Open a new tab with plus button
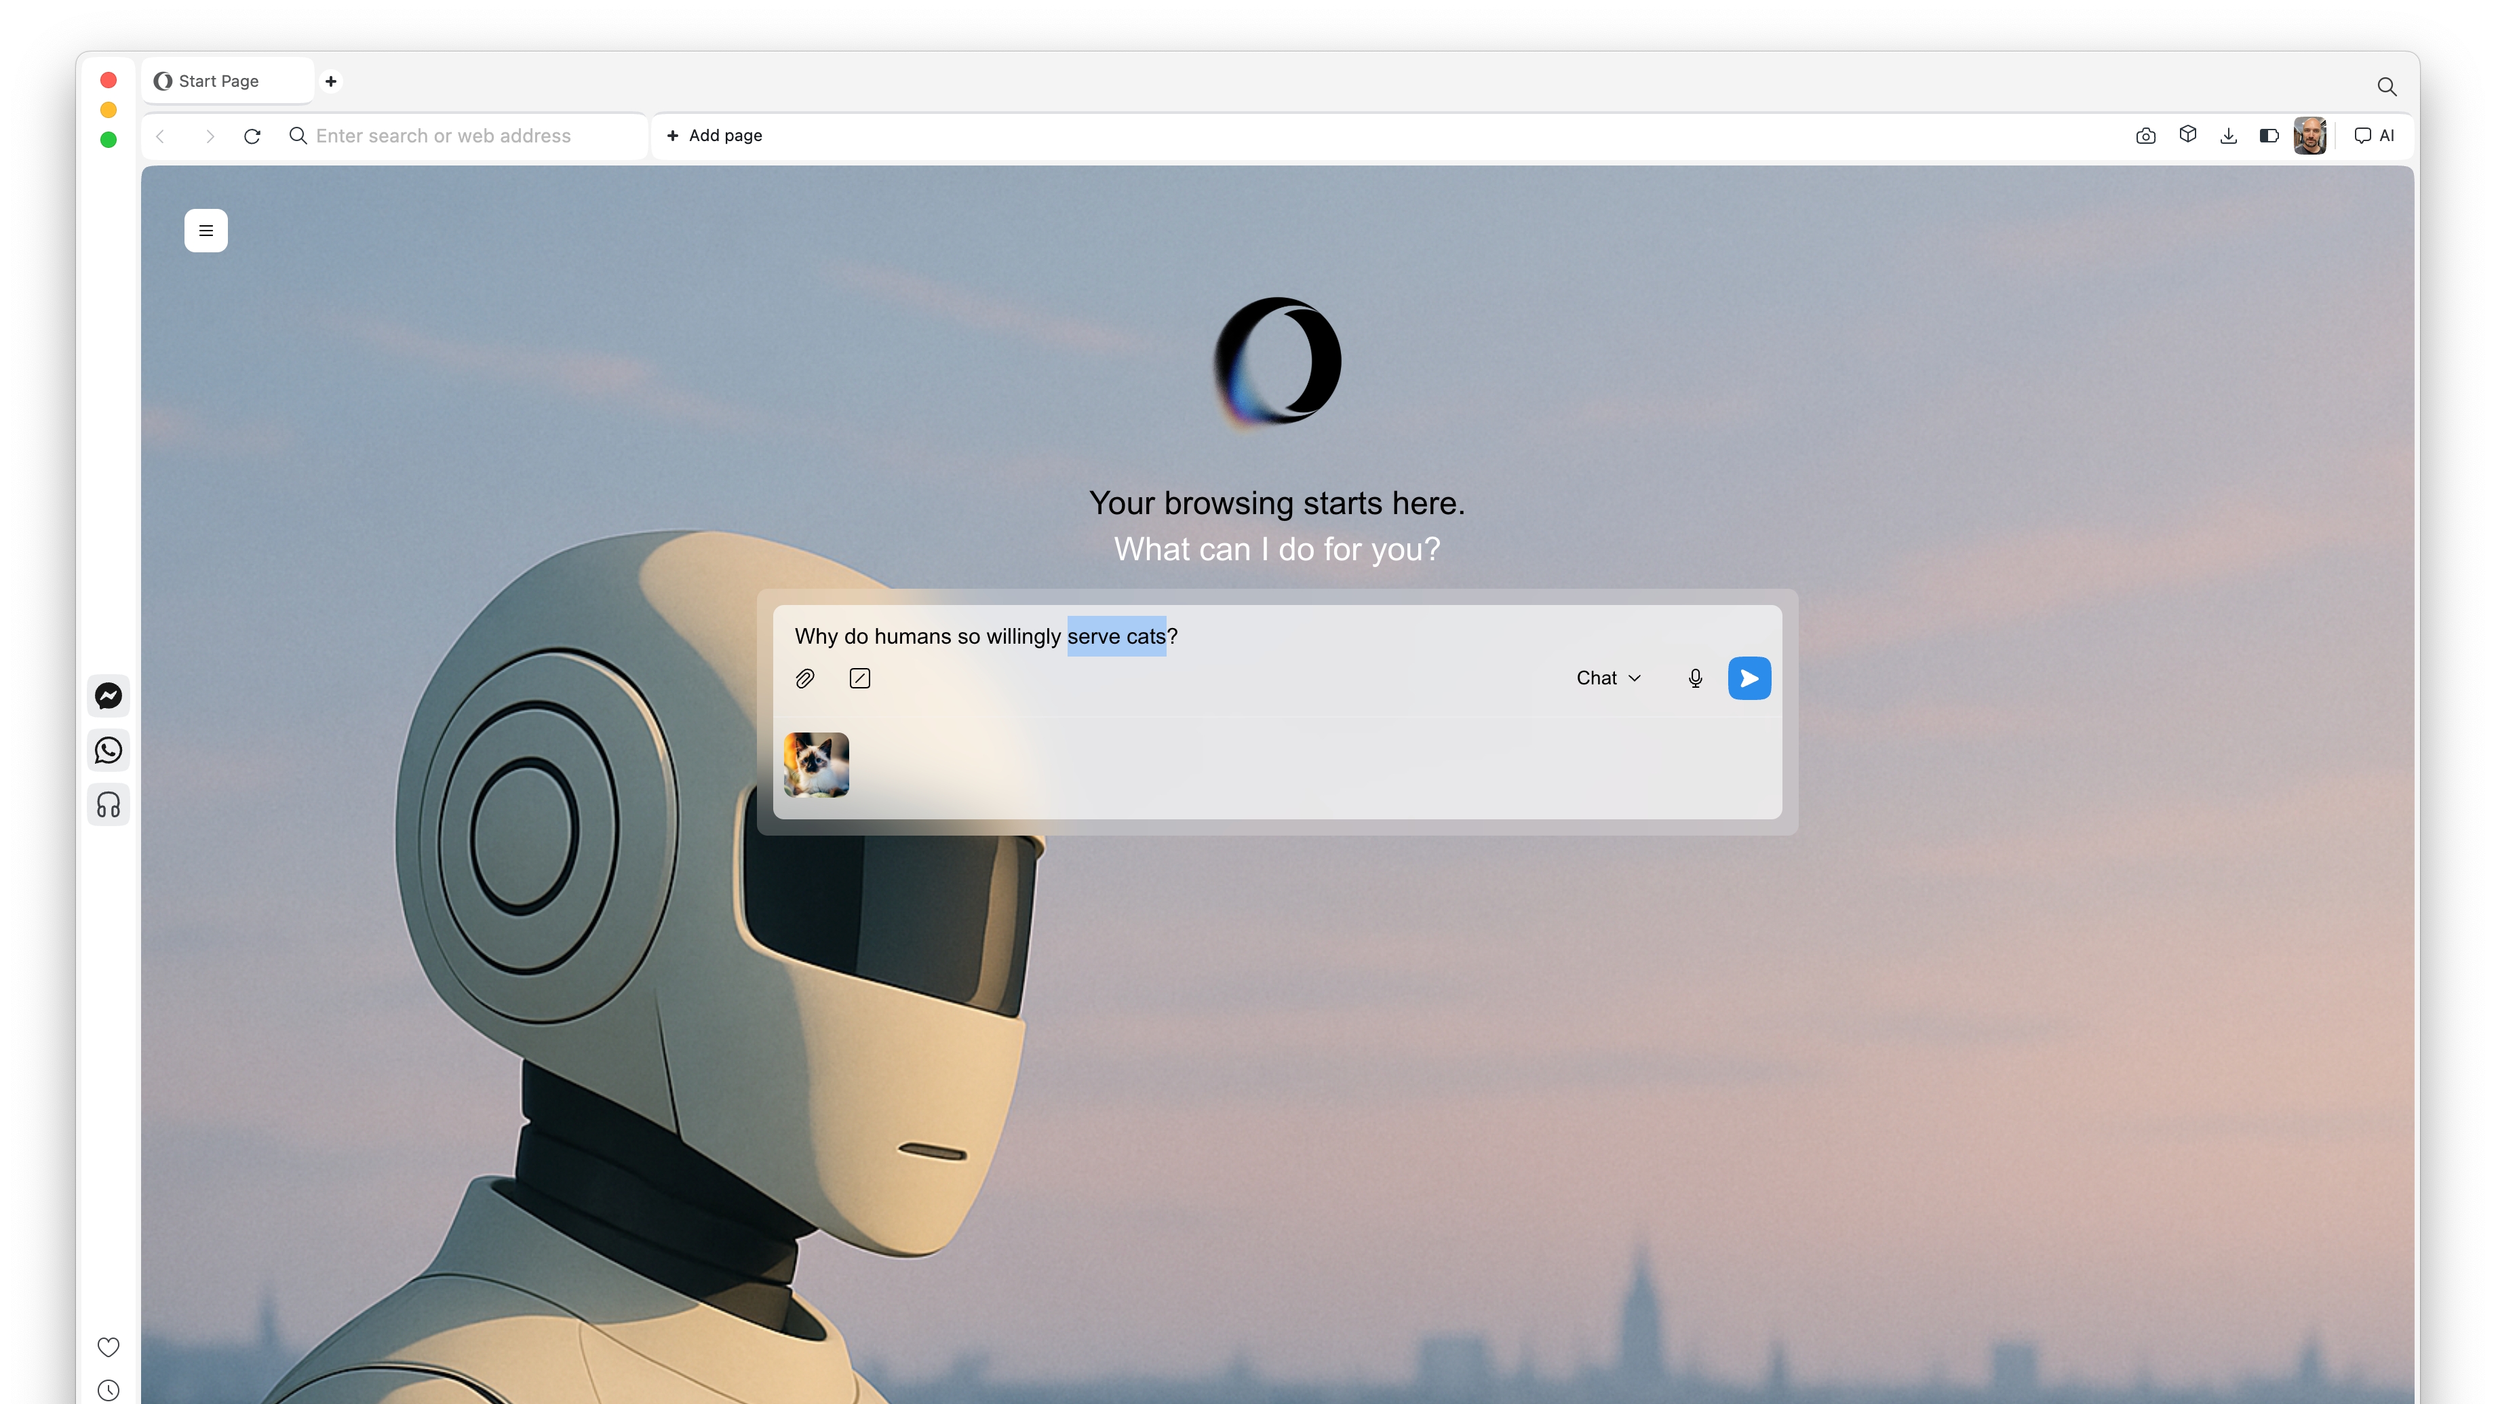This screenshot has height=1404, width=2496. click(330, 81)
